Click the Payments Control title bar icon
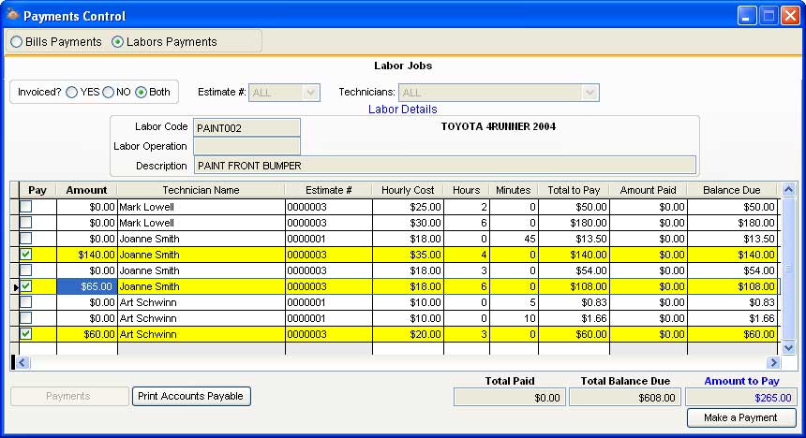This screenshot has height=438, width=806. pos(12,15)
